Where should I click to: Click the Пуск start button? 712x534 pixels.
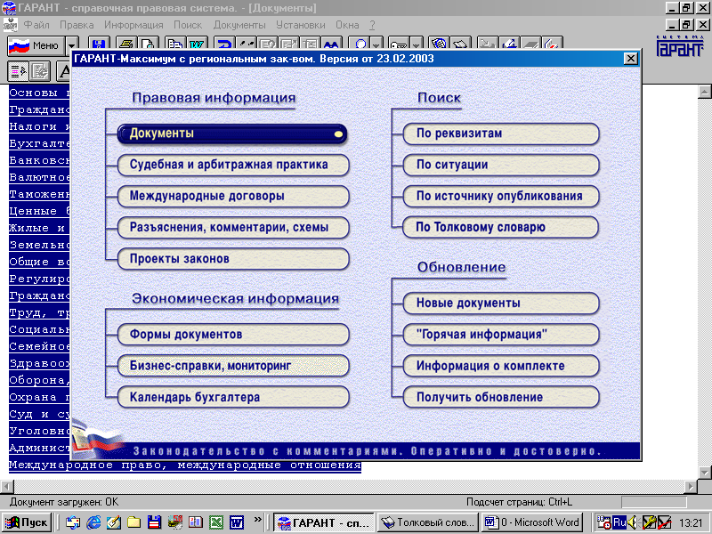27,522
